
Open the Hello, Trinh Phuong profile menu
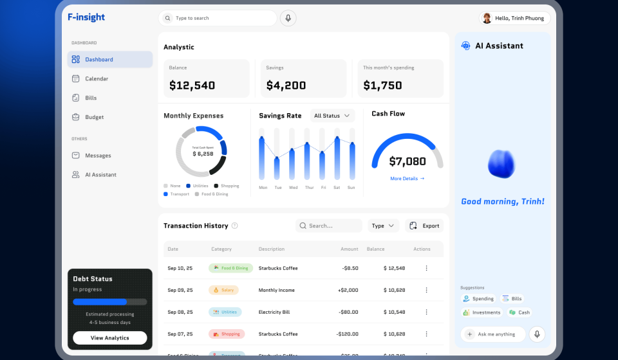(514, 18)
